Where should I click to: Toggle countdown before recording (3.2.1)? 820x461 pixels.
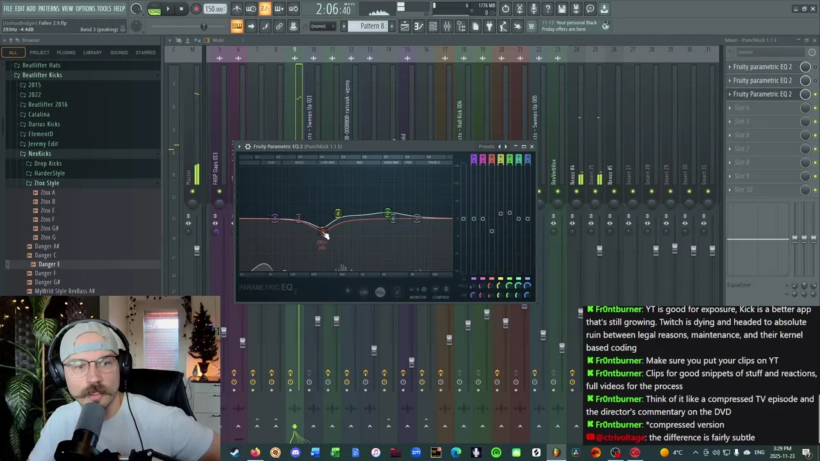(x=265, y=9)
